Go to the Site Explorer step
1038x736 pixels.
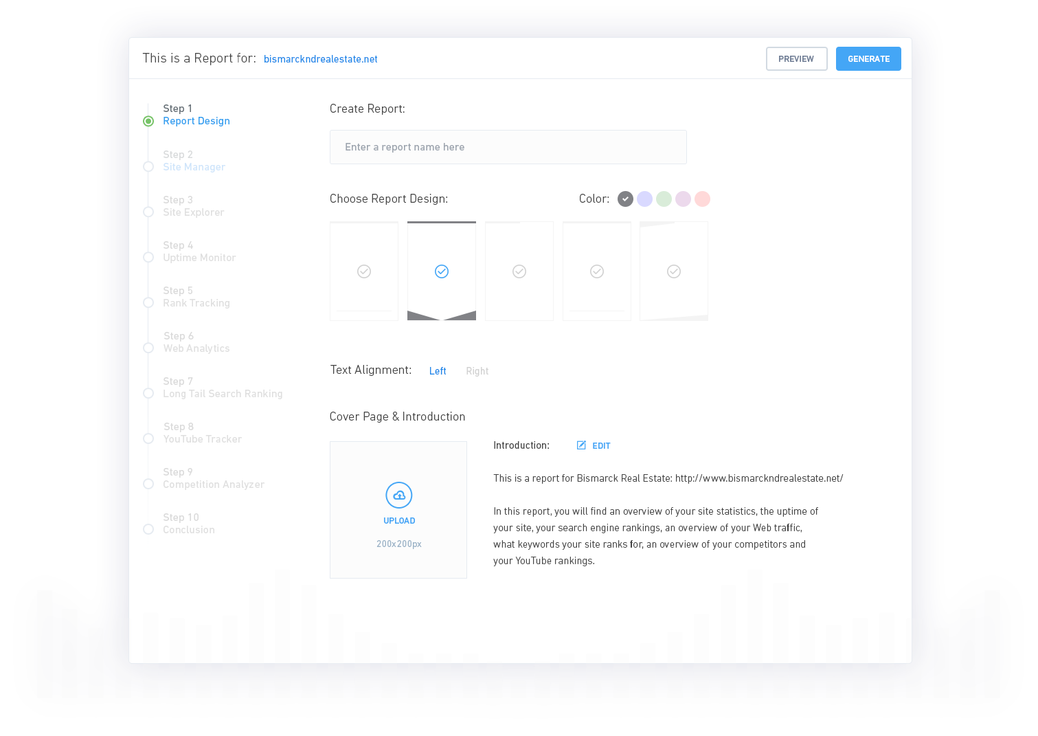tap(193, 212)
